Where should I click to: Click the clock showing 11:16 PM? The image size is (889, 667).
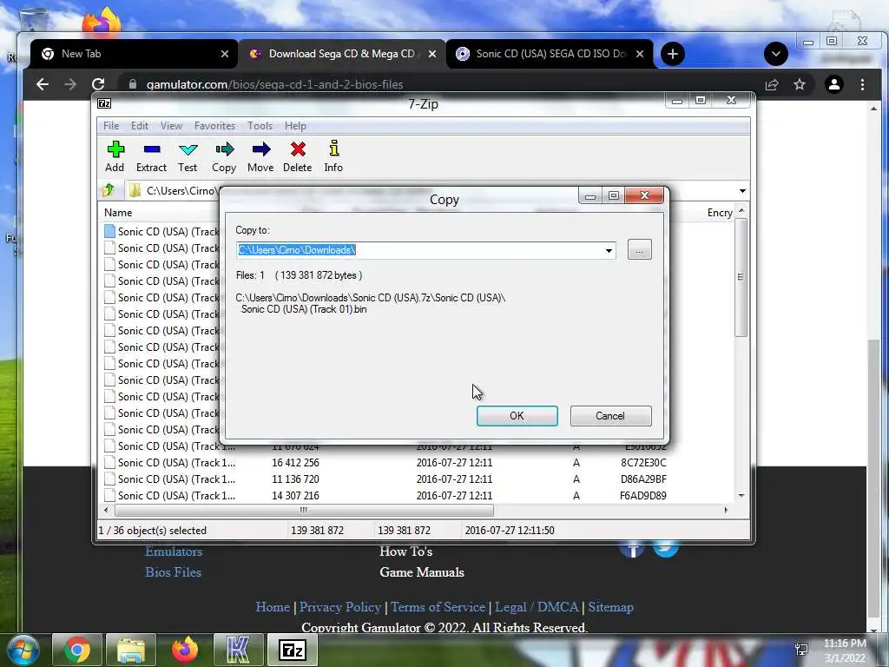[x=845, y=644]
